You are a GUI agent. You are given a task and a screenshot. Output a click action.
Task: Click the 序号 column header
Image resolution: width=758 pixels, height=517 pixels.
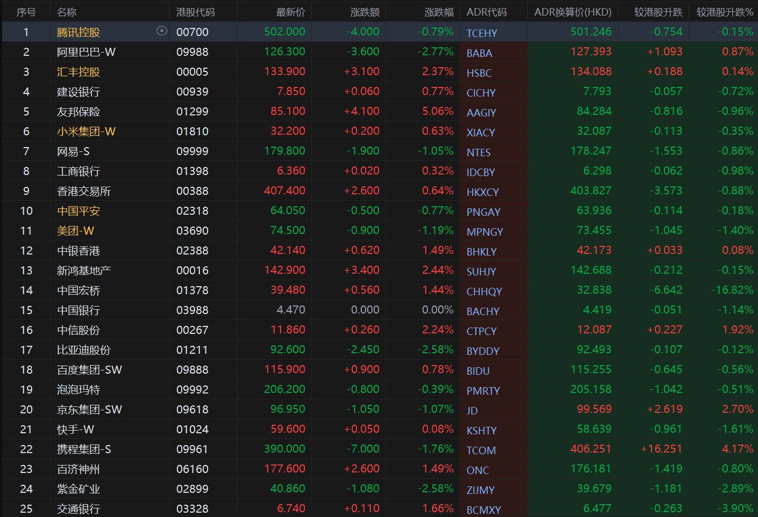[26, 12]
